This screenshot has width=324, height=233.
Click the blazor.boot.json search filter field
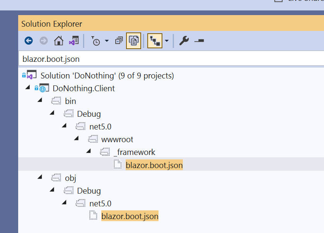[x=155, y=59]
